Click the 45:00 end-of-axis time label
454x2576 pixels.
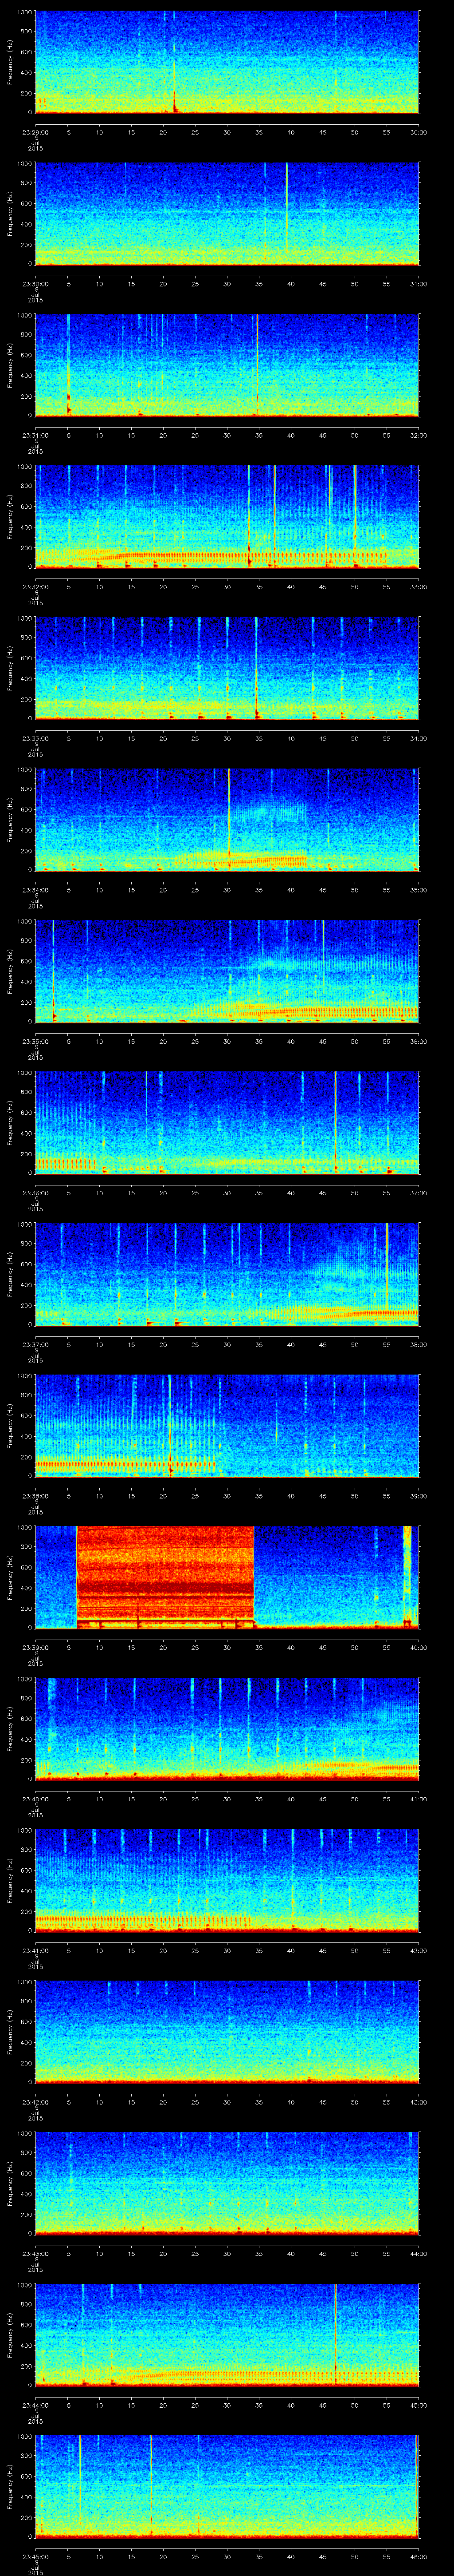418,2405
